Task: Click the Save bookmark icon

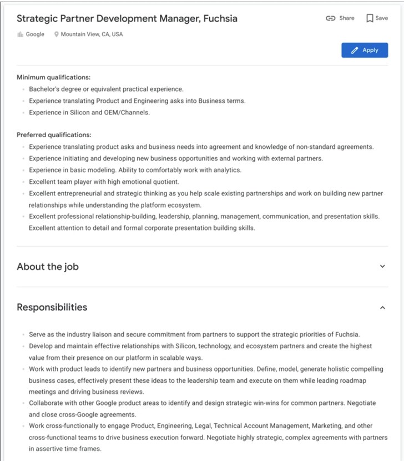Action: 370,18
